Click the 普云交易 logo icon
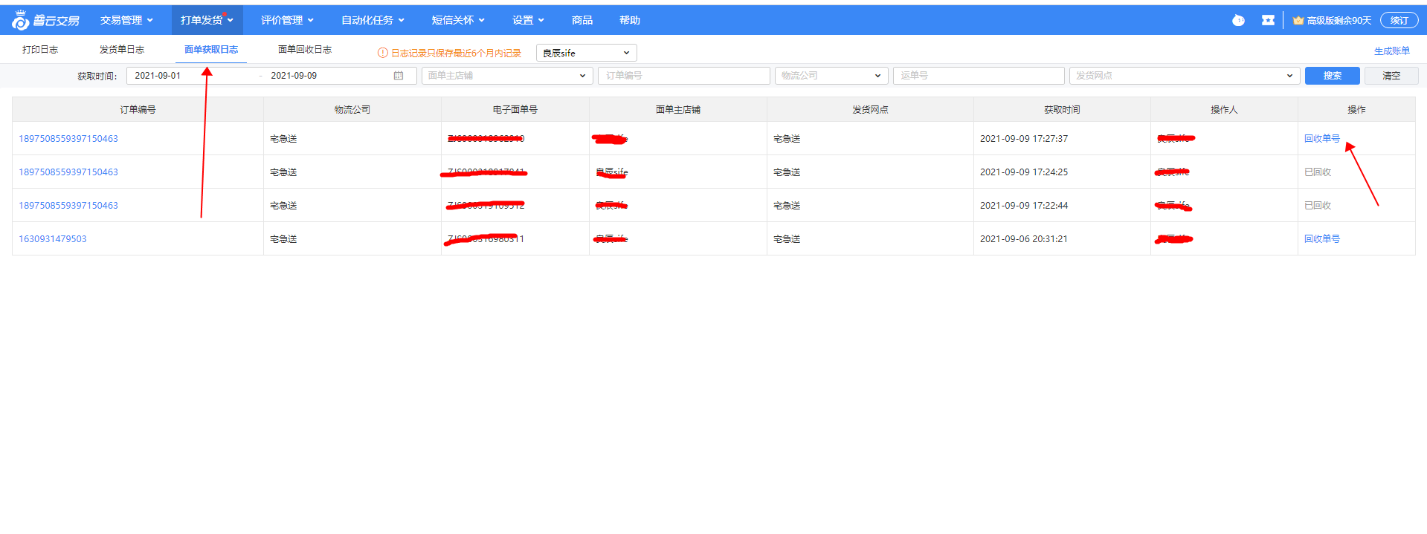This screenshot has width=1427, height=534. [x=20, y=21]
